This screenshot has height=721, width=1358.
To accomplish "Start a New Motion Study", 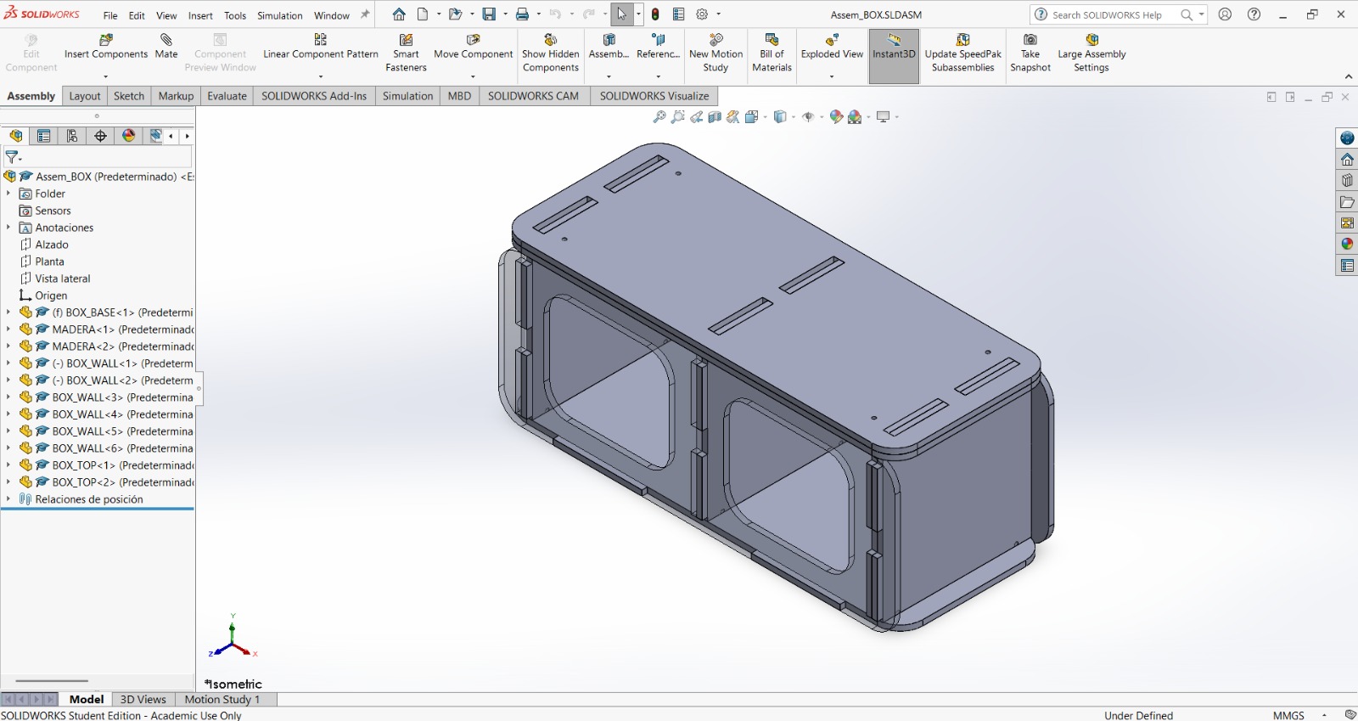I will pyautogui.click(x=715, y=53).
